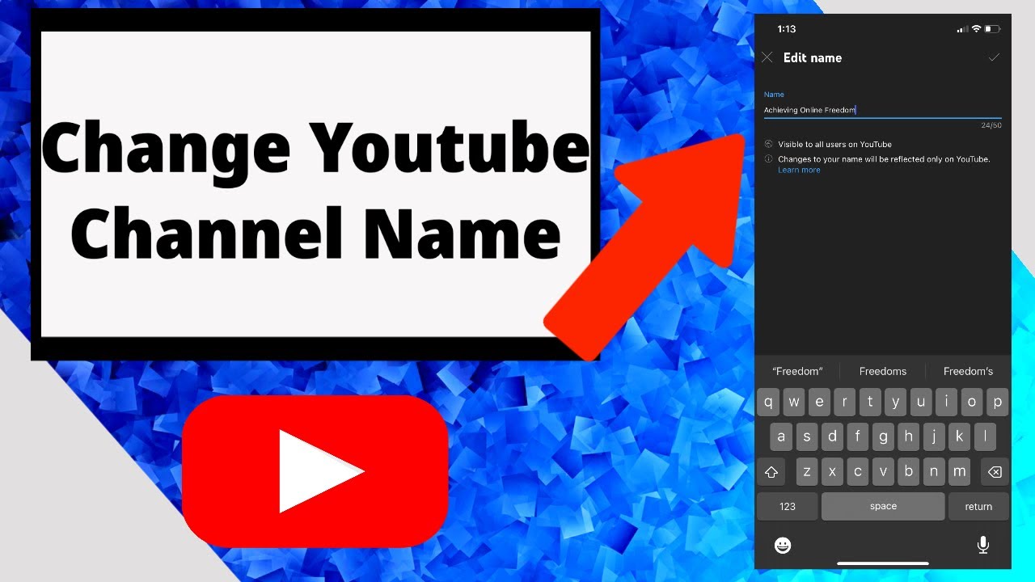Tap the battery status icon
Viewport: 1035px width, 582px height.
[x=993, y=29]
